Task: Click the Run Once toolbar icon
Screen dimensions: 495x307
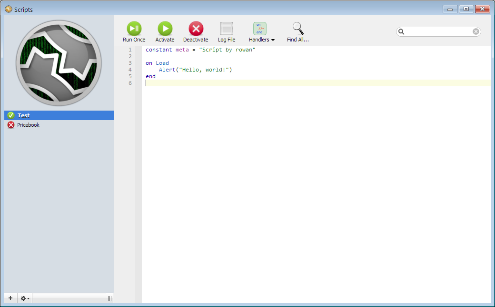Action: coord(134,29)
